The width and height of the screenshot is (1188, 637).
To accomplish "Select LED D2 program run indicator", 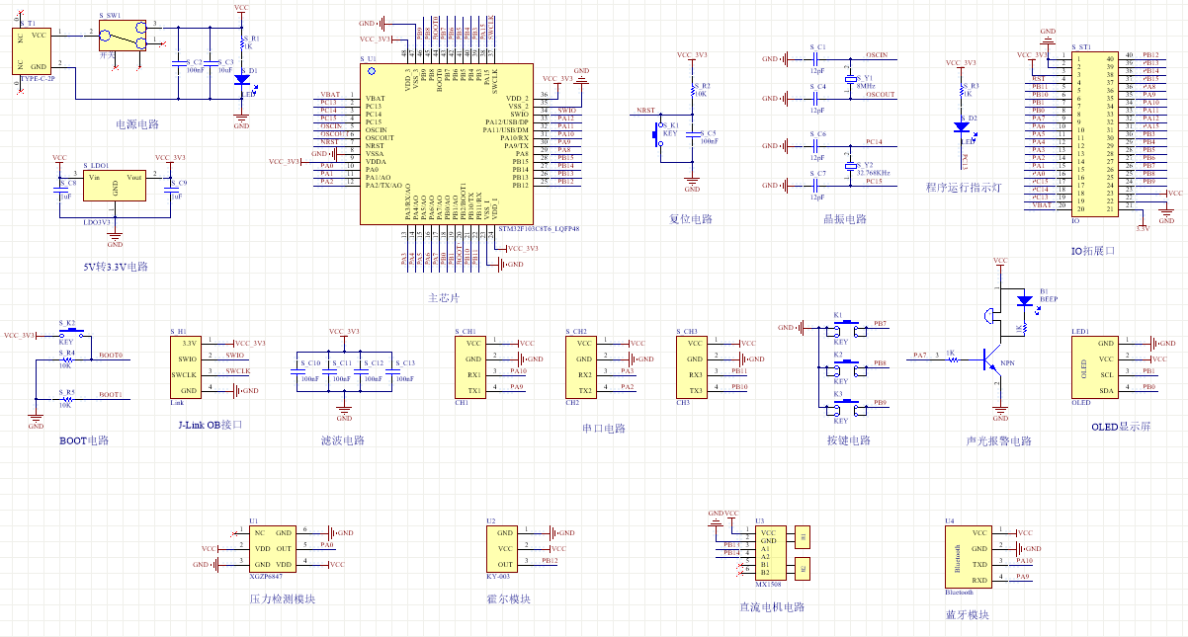I will pos(962,125).
